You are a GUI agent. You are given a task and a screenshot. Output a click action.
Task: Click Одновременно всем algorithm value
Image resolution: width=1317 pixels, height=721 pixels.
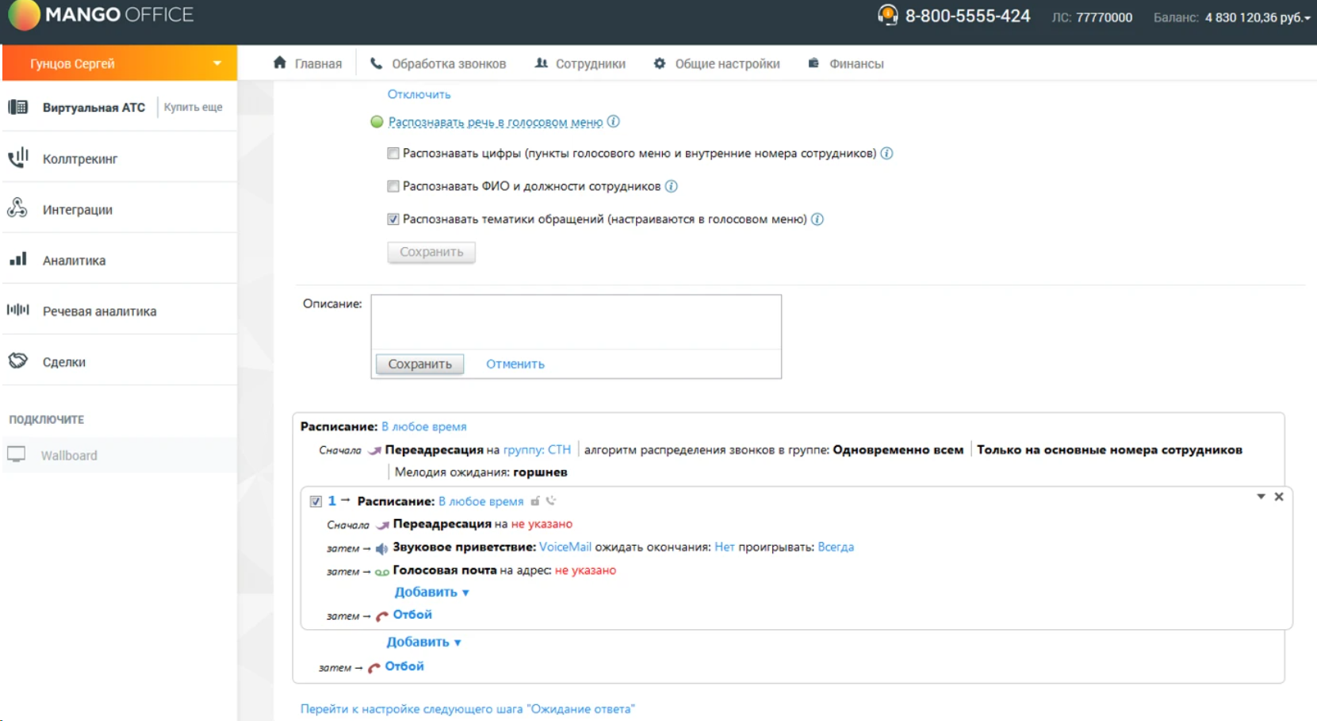[898, 449]
